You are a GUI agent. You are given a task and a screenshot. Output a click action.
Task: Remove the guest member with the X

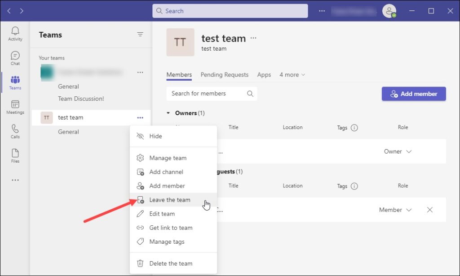point(429,210)
